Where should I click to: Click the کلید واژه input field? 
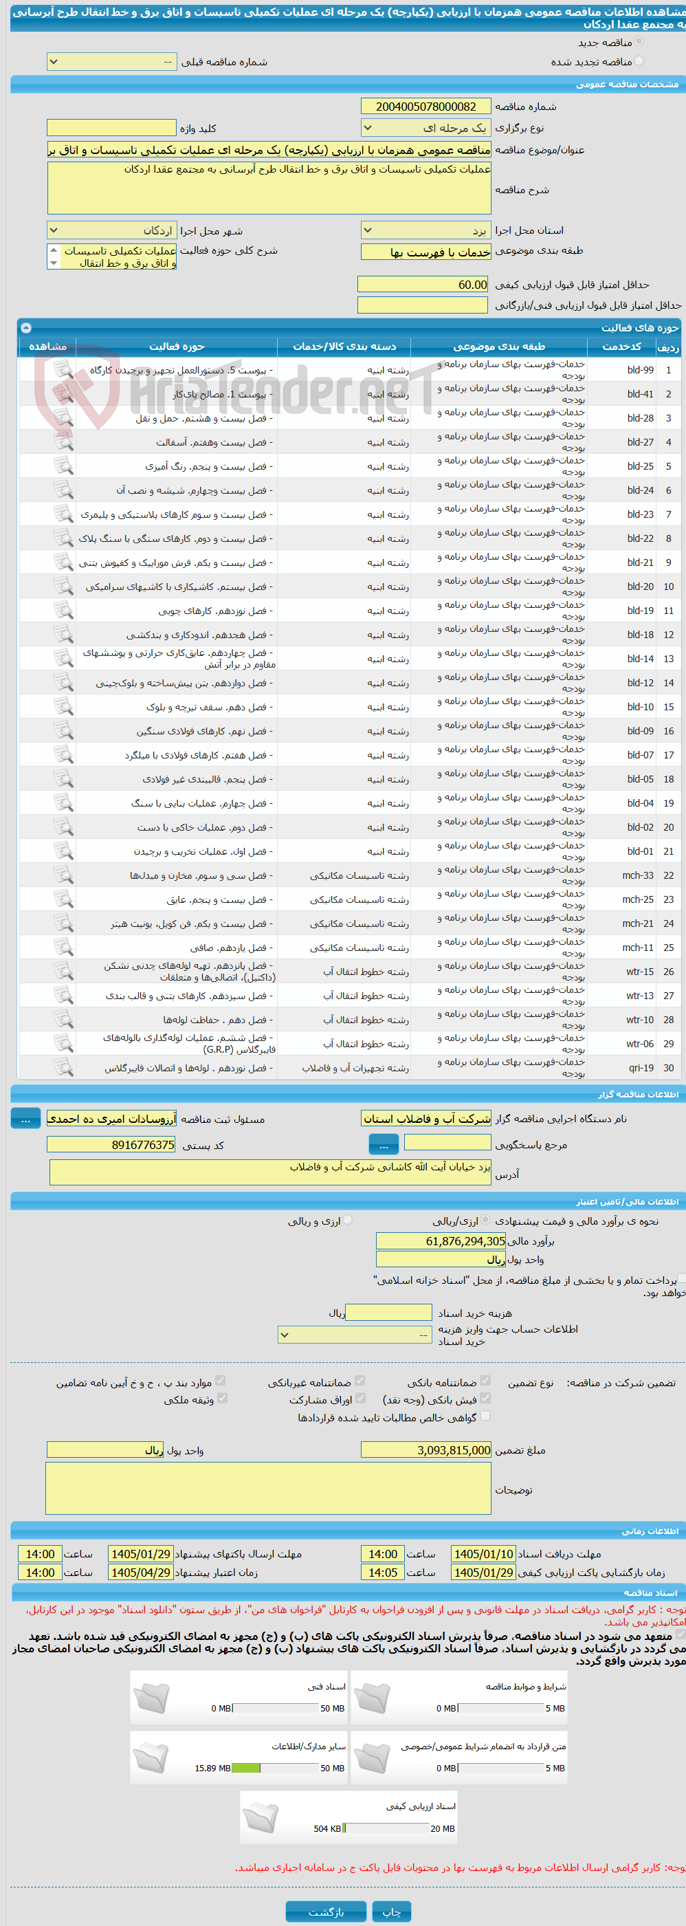(x=112, y=128)
